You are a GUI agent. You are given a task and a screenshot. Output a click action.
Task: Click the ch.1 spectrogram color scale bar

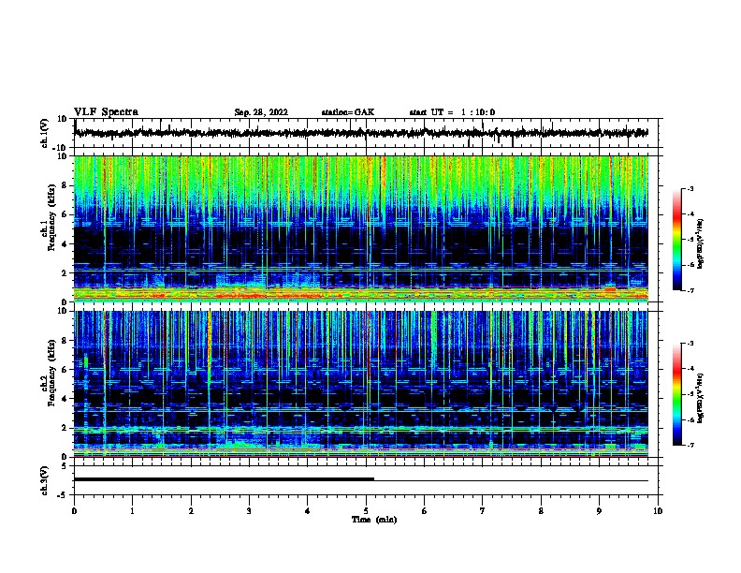point(676,240)
